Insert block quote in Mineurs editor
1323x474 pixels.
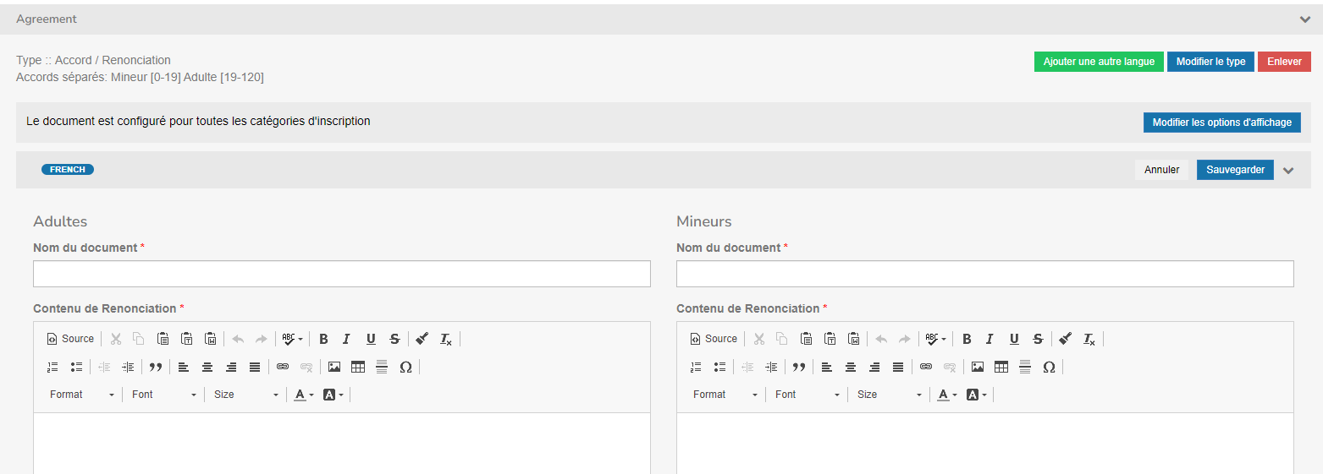pyautogui.click(x=798, y=367)
